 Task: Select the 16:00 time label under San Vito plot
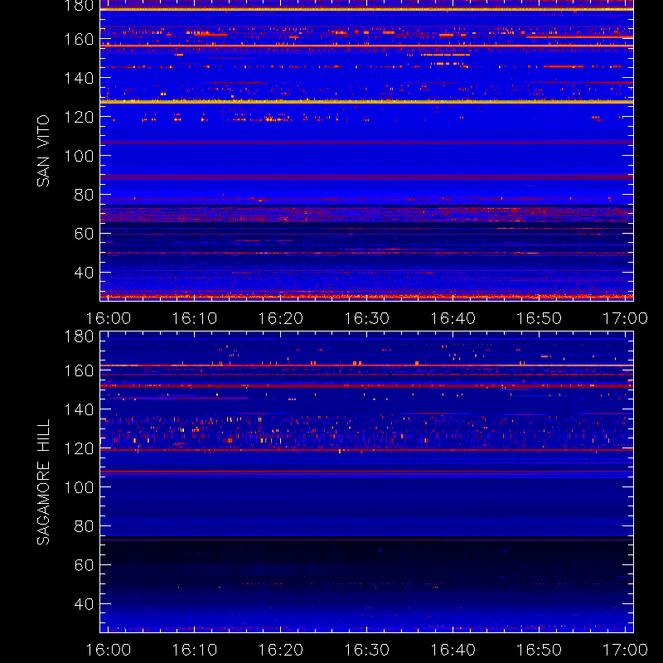[109, 318]
